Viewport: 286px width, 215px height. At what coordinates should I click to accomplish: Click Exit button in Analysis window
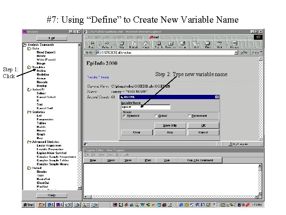(52, 38)
